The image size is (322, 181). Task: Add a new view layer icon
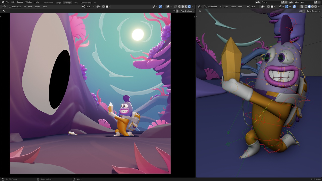click(316, 2)
